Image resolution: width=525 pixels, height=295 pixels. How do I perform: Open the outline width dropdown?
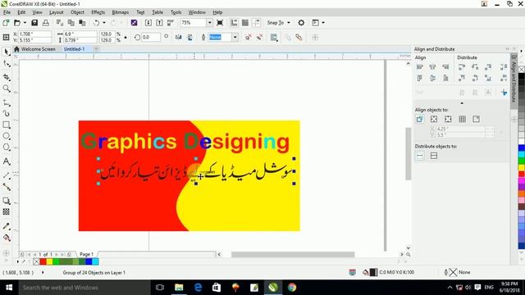tap(235, 37)
